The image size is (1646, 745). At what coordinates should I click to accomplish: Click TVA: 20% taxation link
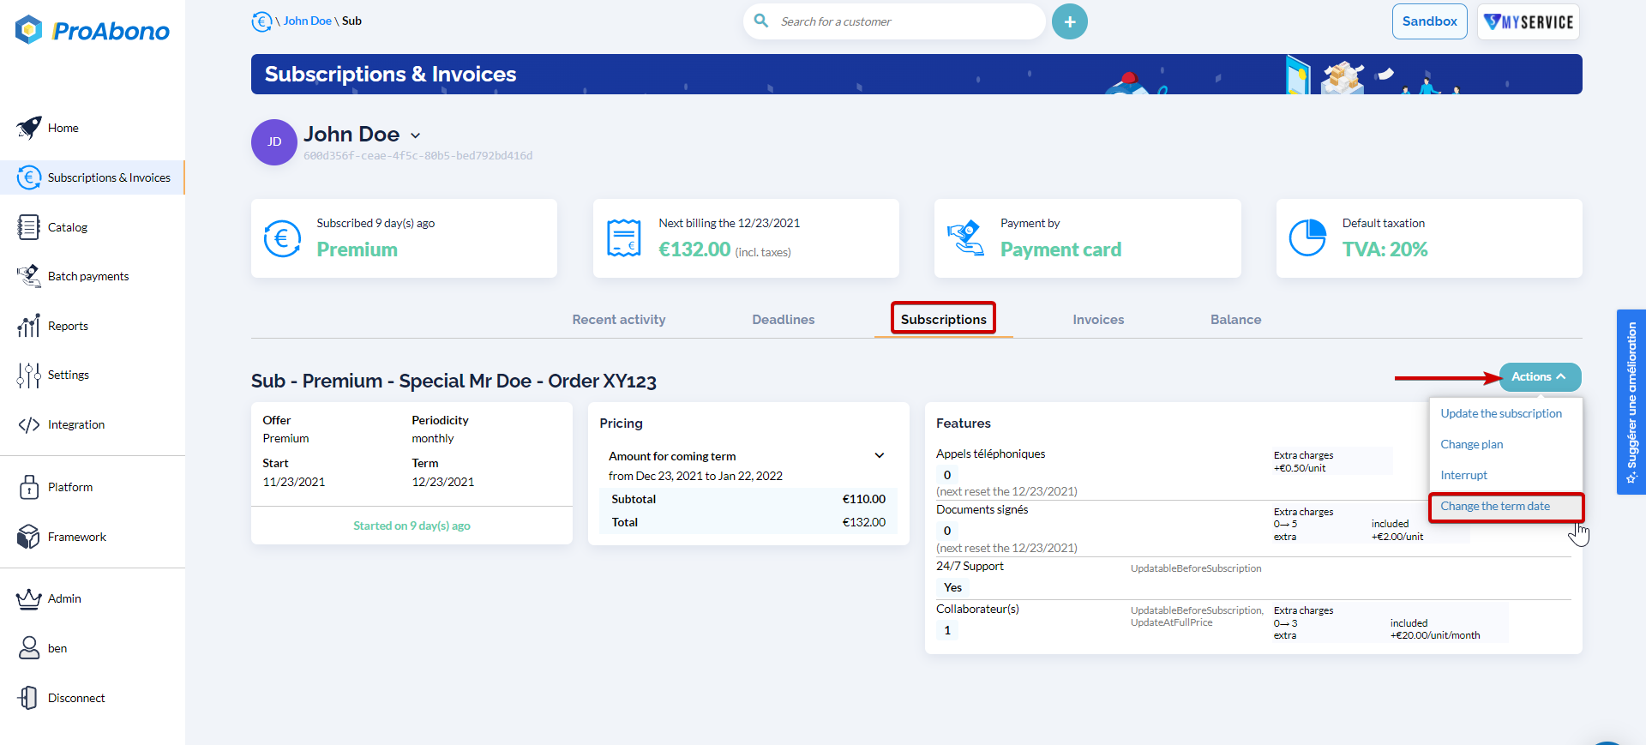[x=1385, y=249]
